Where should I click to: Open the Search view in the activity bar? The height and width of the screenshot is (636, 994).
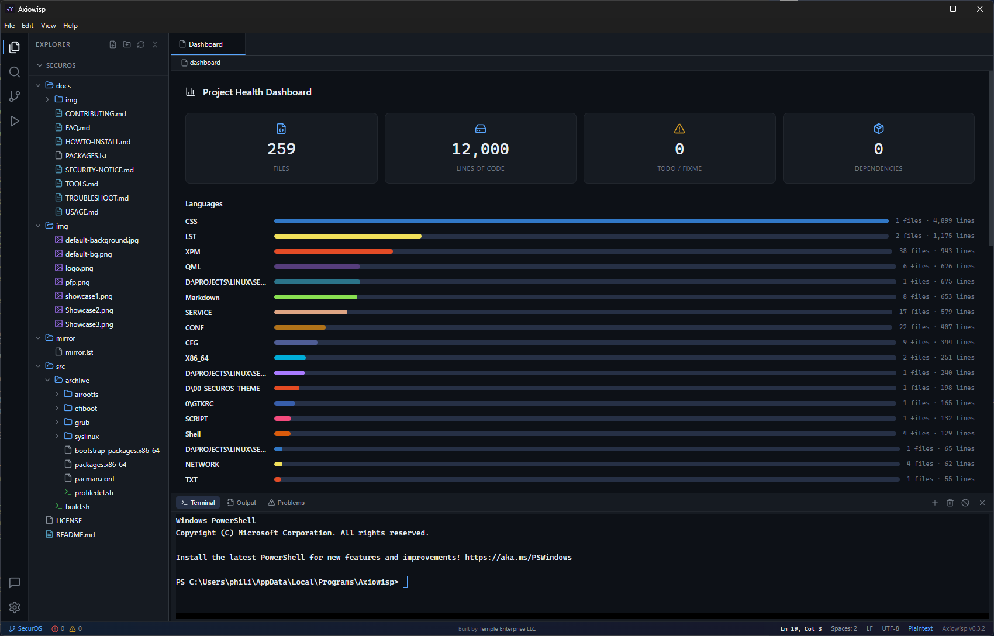click(x=14, y=72)
